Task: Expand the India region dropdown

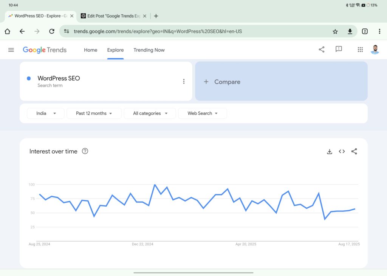Action: pos(46,113)
